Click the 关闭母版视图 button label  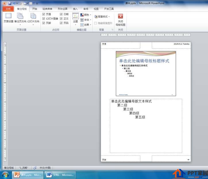[x=120, y=23]
